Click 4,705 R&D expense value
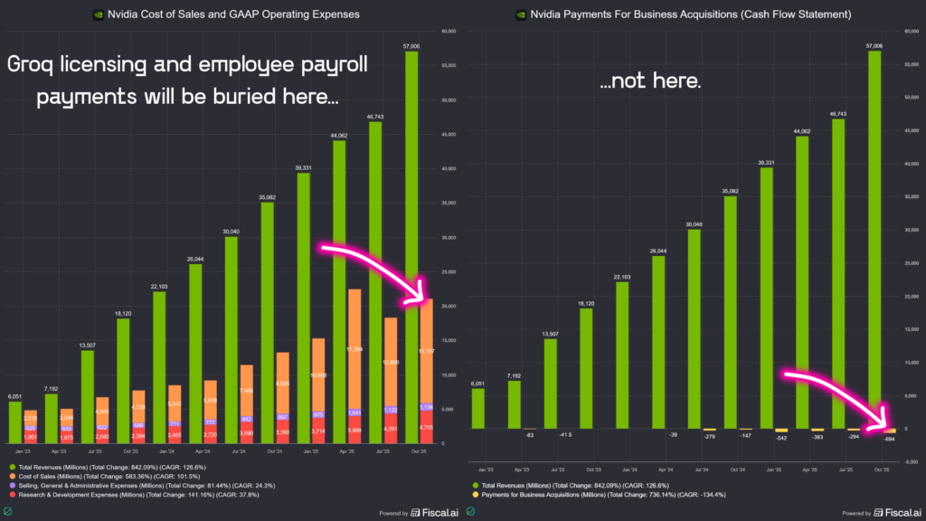The height and width of the screenshot is (521, 926). tap(427, 427)
